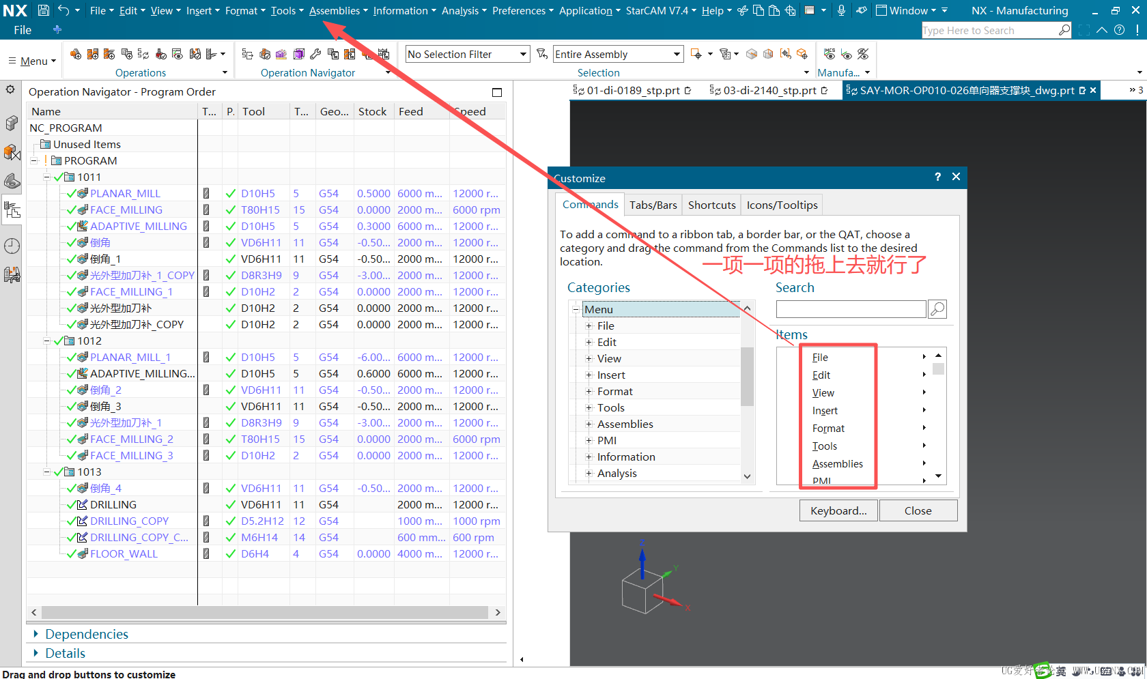Click the voice microphone icon in title bar

tap(841, 10)
